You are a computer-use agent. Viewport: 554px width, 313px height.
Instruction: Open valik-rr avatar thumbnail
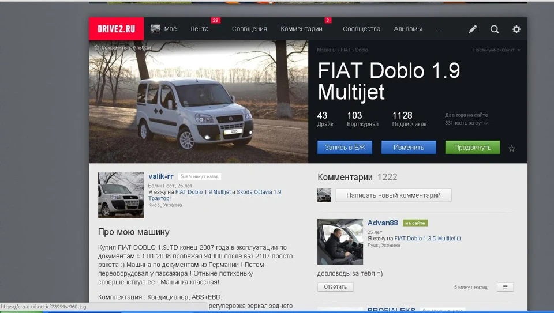click(x=121, y=195)
